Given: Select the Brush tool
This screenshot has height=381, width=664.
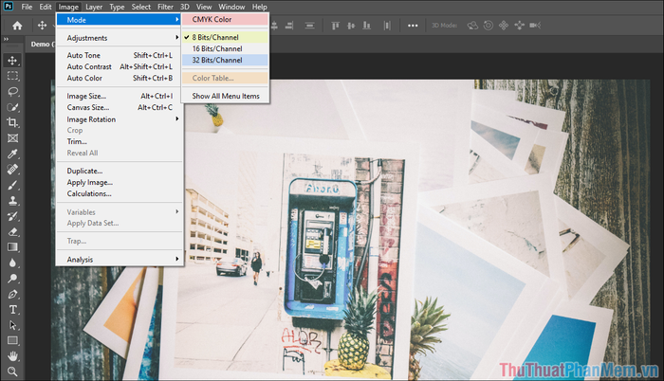Looking at the screenshot, I should 12,185.
